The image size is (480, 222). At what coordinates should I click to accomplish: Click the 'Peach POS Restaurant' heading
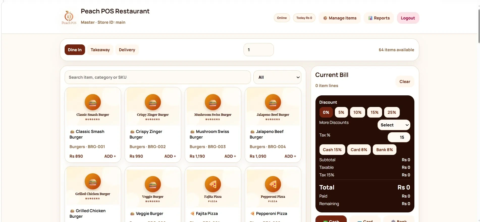(115, 11)
